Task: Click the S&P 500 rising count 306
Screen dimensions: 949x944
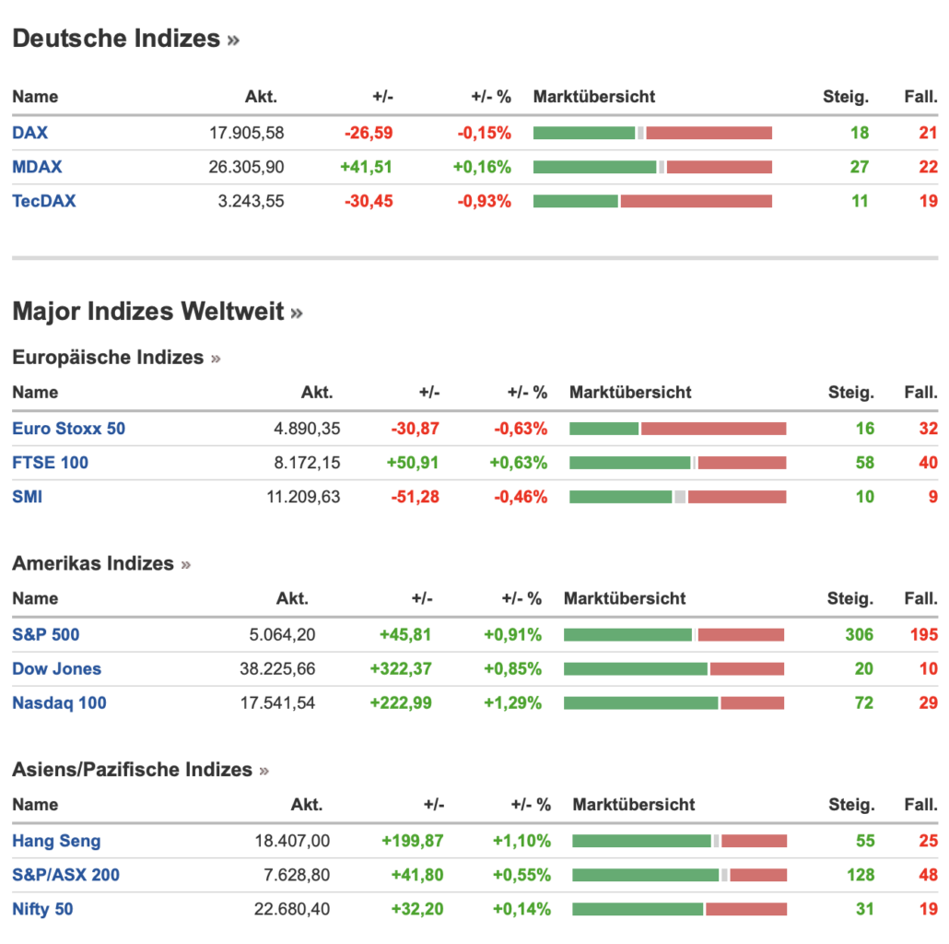Action: (859, 635)
